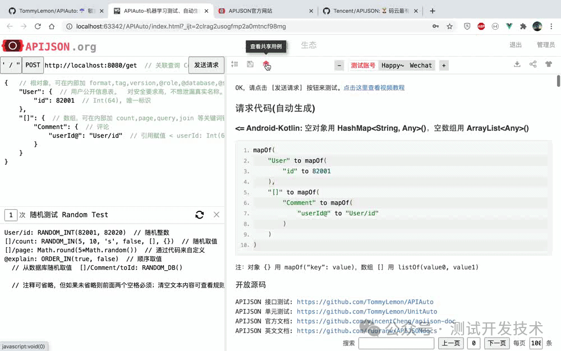The height and width of the screenshot is (351, 561).
Task: Click the address bar URL
Action: coord(181,26)
